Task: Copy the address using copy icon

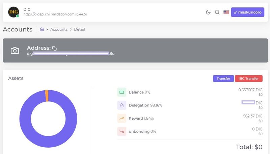Action: (55, 48)
